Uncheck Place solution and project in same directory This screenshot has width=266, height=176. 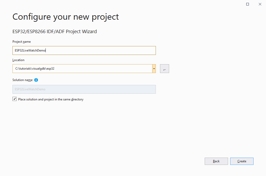(x=15, y=99)
